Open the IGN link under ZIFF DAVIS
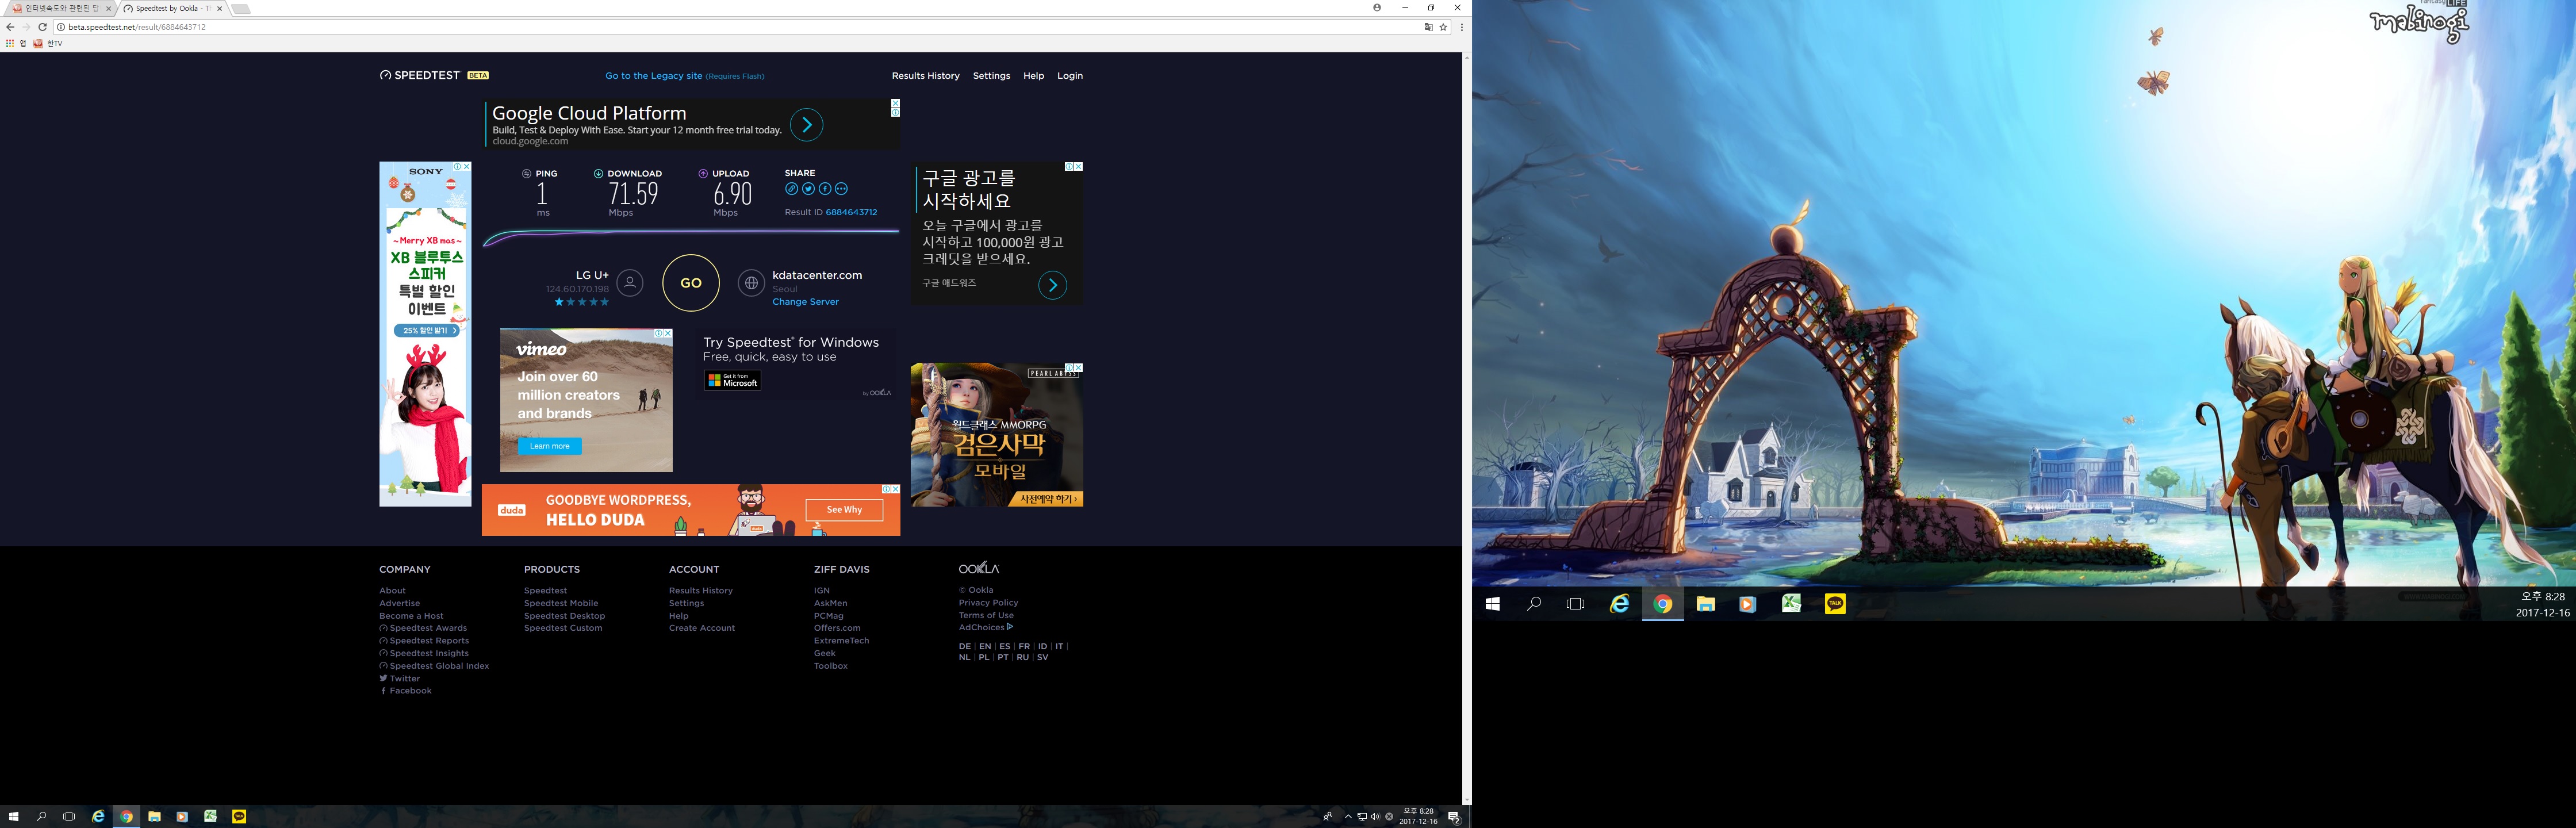This screenshot has width=2576, height=828. coord(822,591)
